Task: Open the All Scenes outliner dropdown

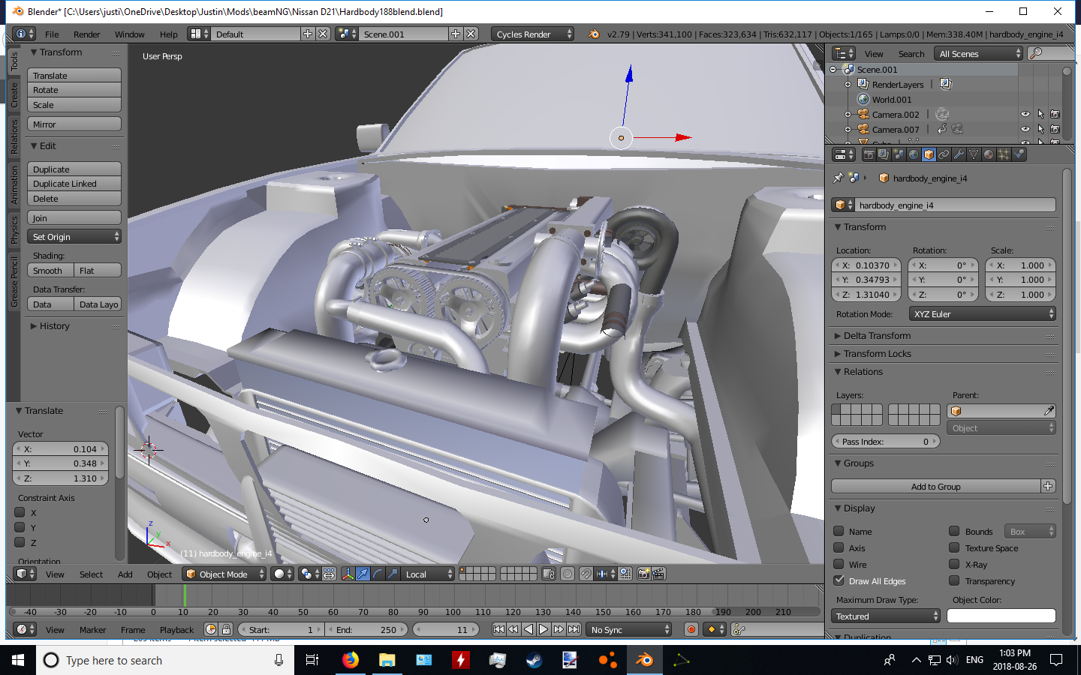Action: tap(979, 53)
